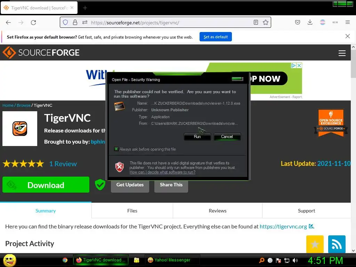Open the bphin author link
The height and width of the screenshot is (267, 356).
pos(98,142)
